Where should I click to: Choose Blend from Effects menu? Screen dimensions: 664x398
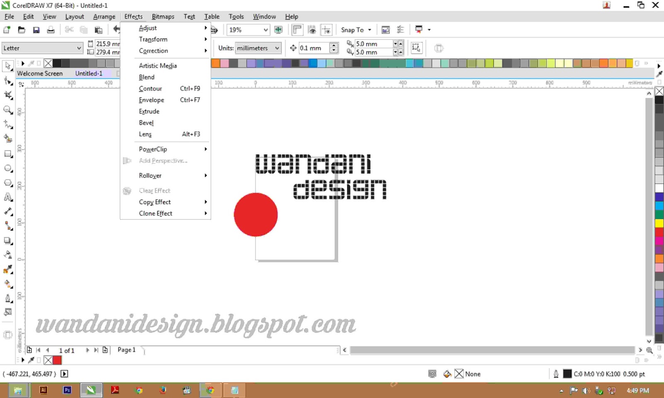click(x=166, y=77)
